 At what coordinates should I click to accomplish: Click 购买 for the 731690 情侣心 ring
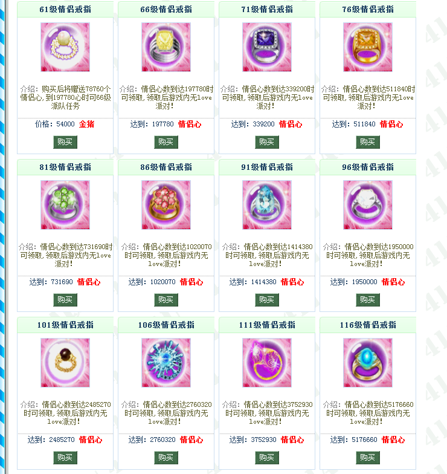[65, 300]
